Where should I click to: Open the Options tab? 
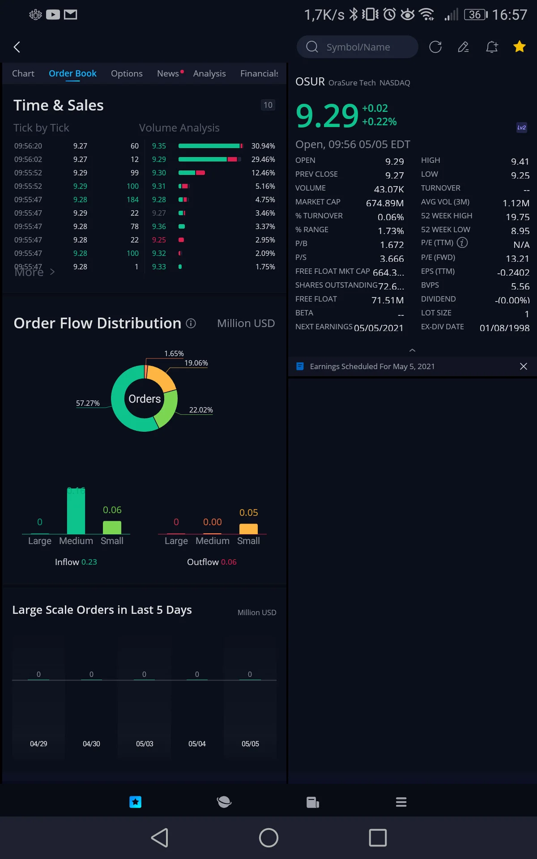(x=127, y=73)
